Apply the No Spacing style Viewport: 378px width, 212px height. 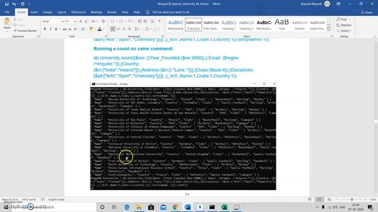[x=211, y=25]
